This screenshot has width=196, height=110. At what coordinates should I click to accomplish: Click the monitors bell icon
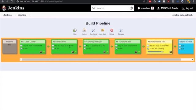[x=139, y=8]
